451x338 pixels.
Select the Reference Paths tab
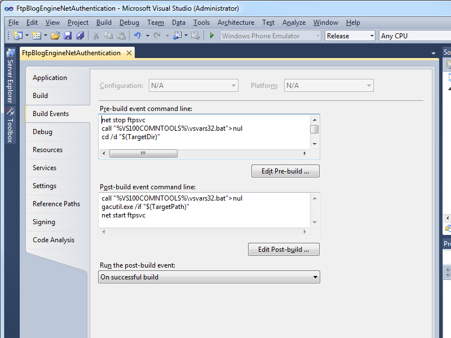click(56, 204)
